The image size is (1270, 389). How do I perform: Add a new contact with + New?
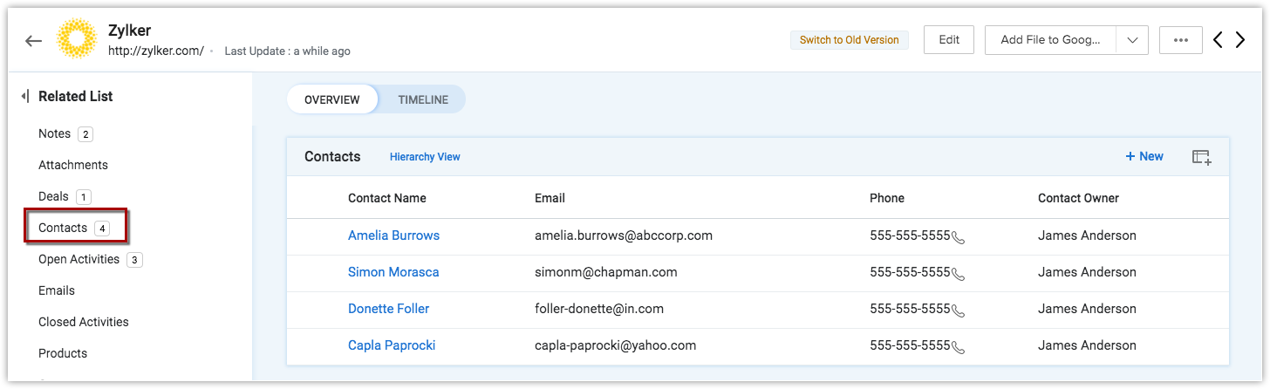click(x=1144, y=156)
